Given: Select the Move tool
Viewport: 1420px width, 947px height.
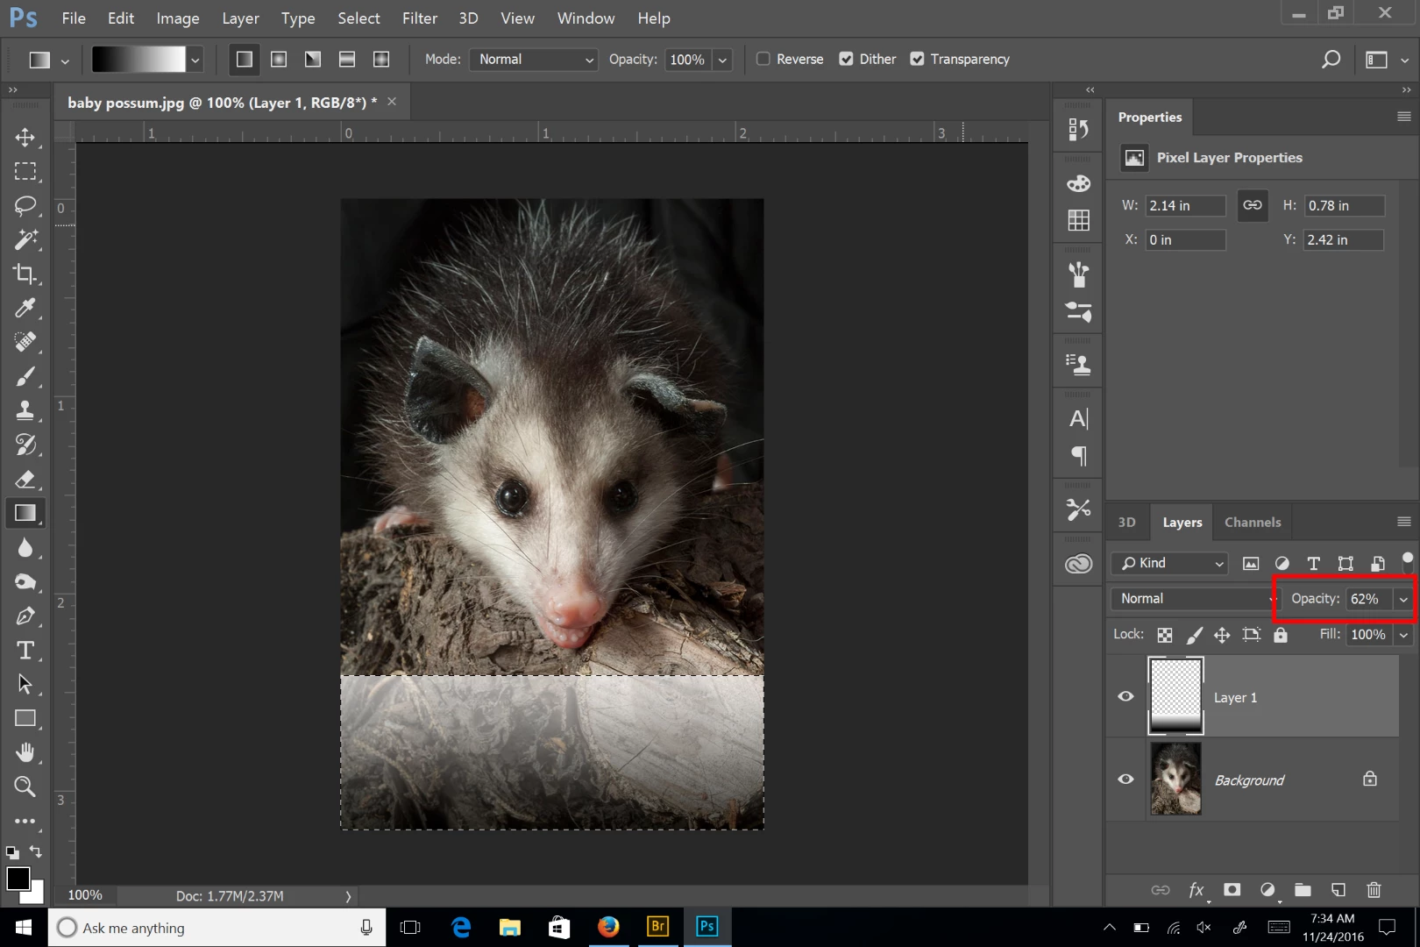Looking at the screenshot, I should pyautogui.click(x=25, y=138).
